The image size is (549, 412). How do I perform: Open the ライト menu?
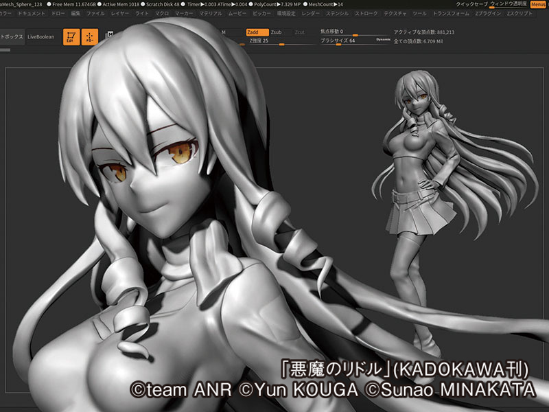click(142, 14)
